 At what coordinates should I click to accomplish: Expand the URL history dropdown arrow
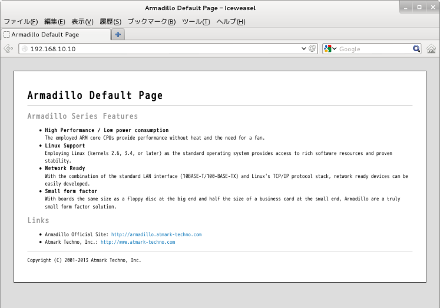point(304,49)
